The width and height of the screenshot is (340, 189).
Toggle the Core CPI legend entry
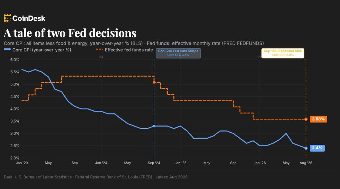point(37,50)
